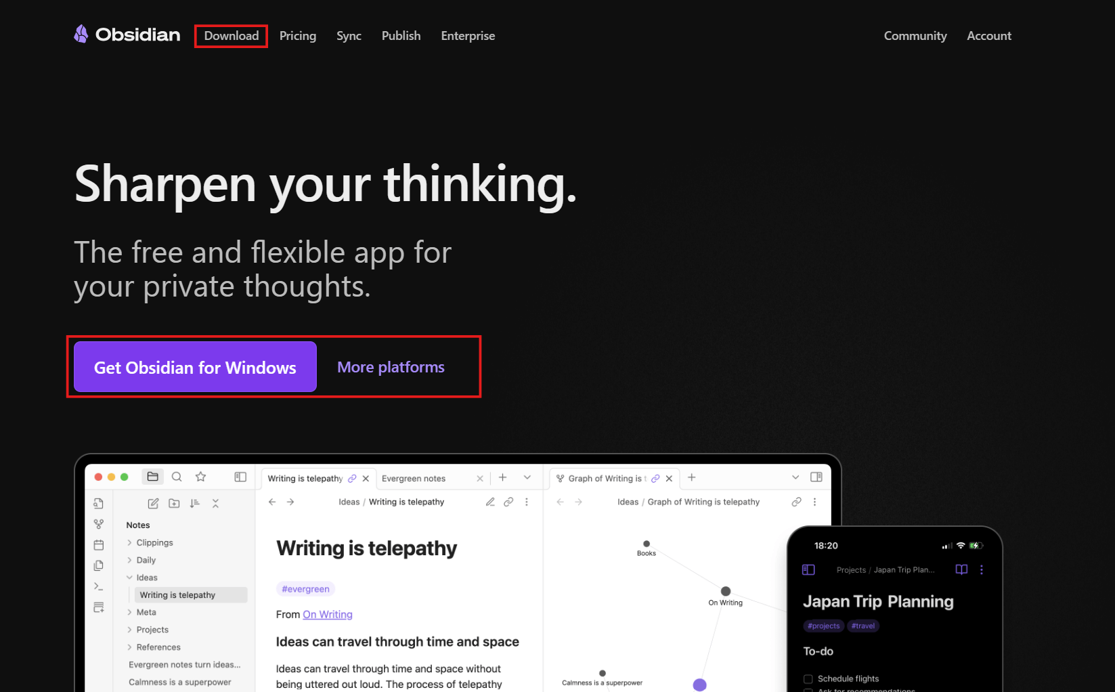Check the Schedule flights checkbox
The image size is (1115, 692).
[x=808, y=678]
